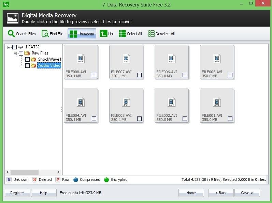This screenshot has width=272, height=203.
Task: Click the app icon in title bar
Action: [6, 4]
